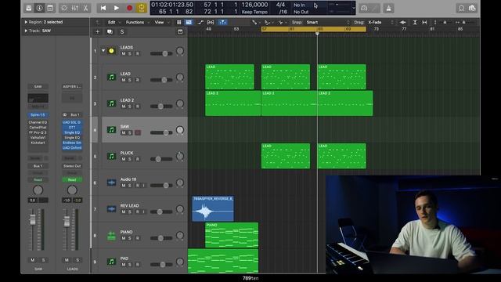Duplicate track icon beside plus button

(x=110, y=31)
